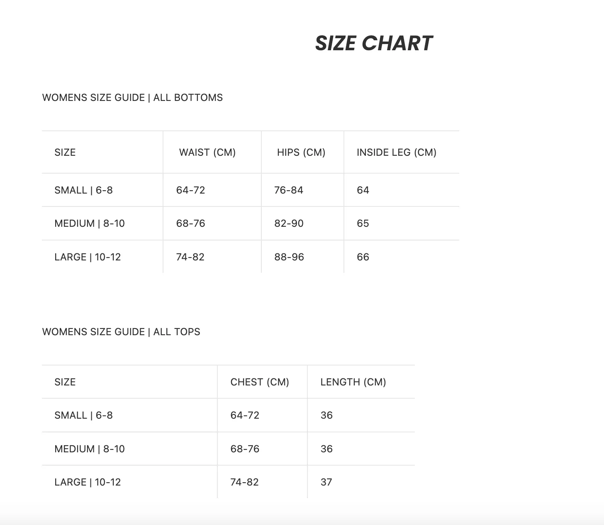Click the inside leg value 65
Image resolution: width=604 pixels, height=525 pixels.
(x=363, y=223)
